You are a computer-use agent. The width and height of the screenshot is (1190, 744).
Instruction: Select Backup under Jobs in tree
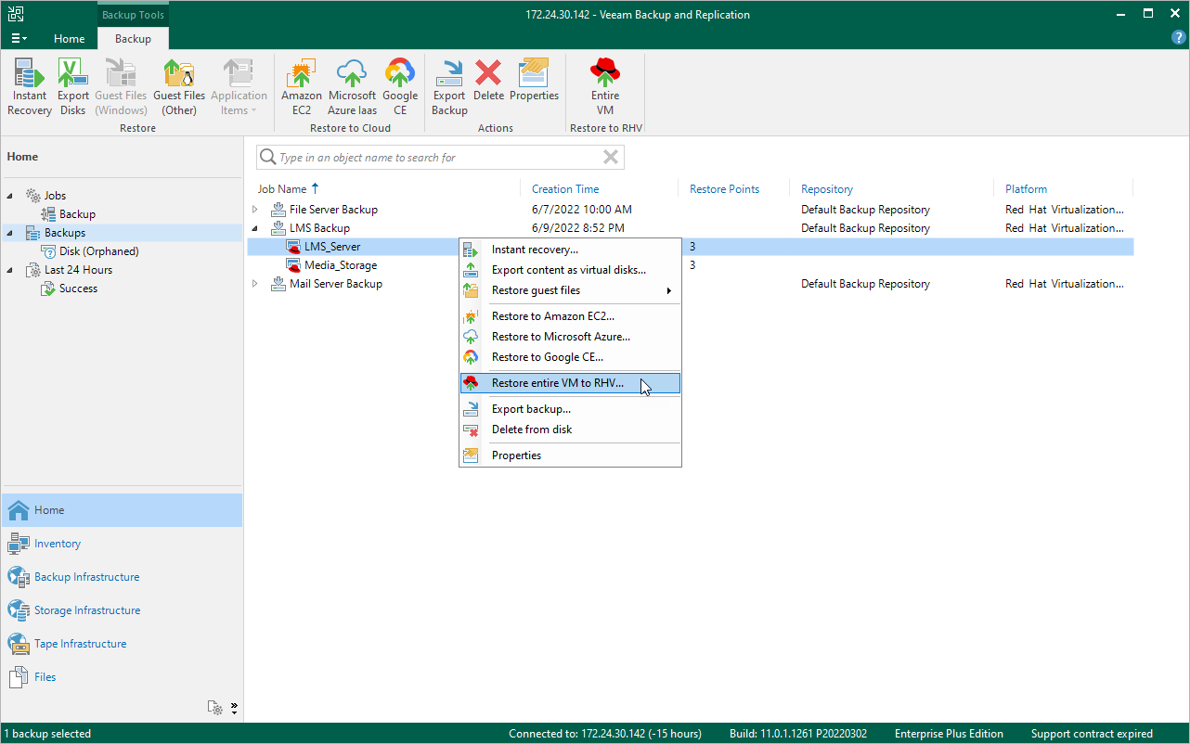point(77,214)
